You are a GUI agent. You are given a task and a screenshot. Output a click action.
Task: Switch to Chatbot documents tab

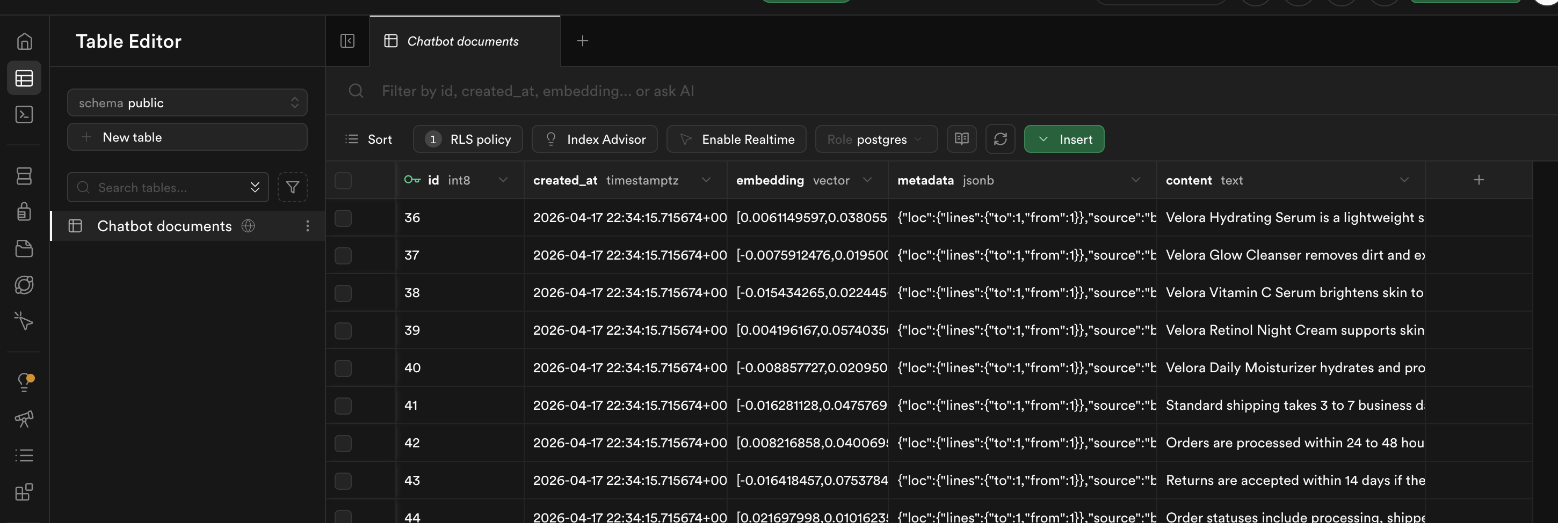pyautogui.click(x=465, y=41)
